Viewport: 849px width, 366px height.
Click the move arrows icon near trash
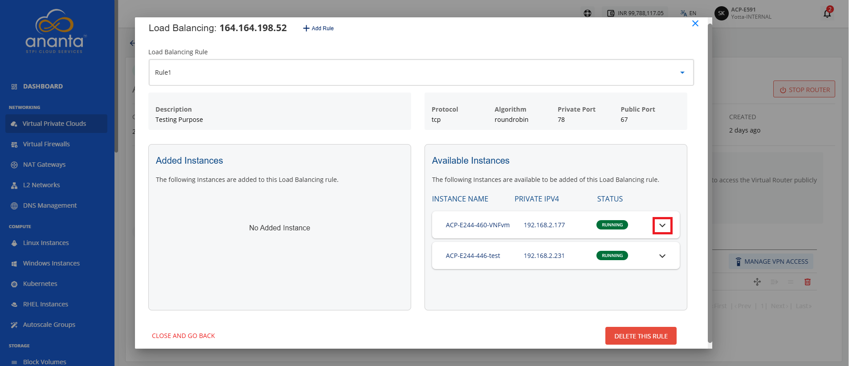[757, 282]
